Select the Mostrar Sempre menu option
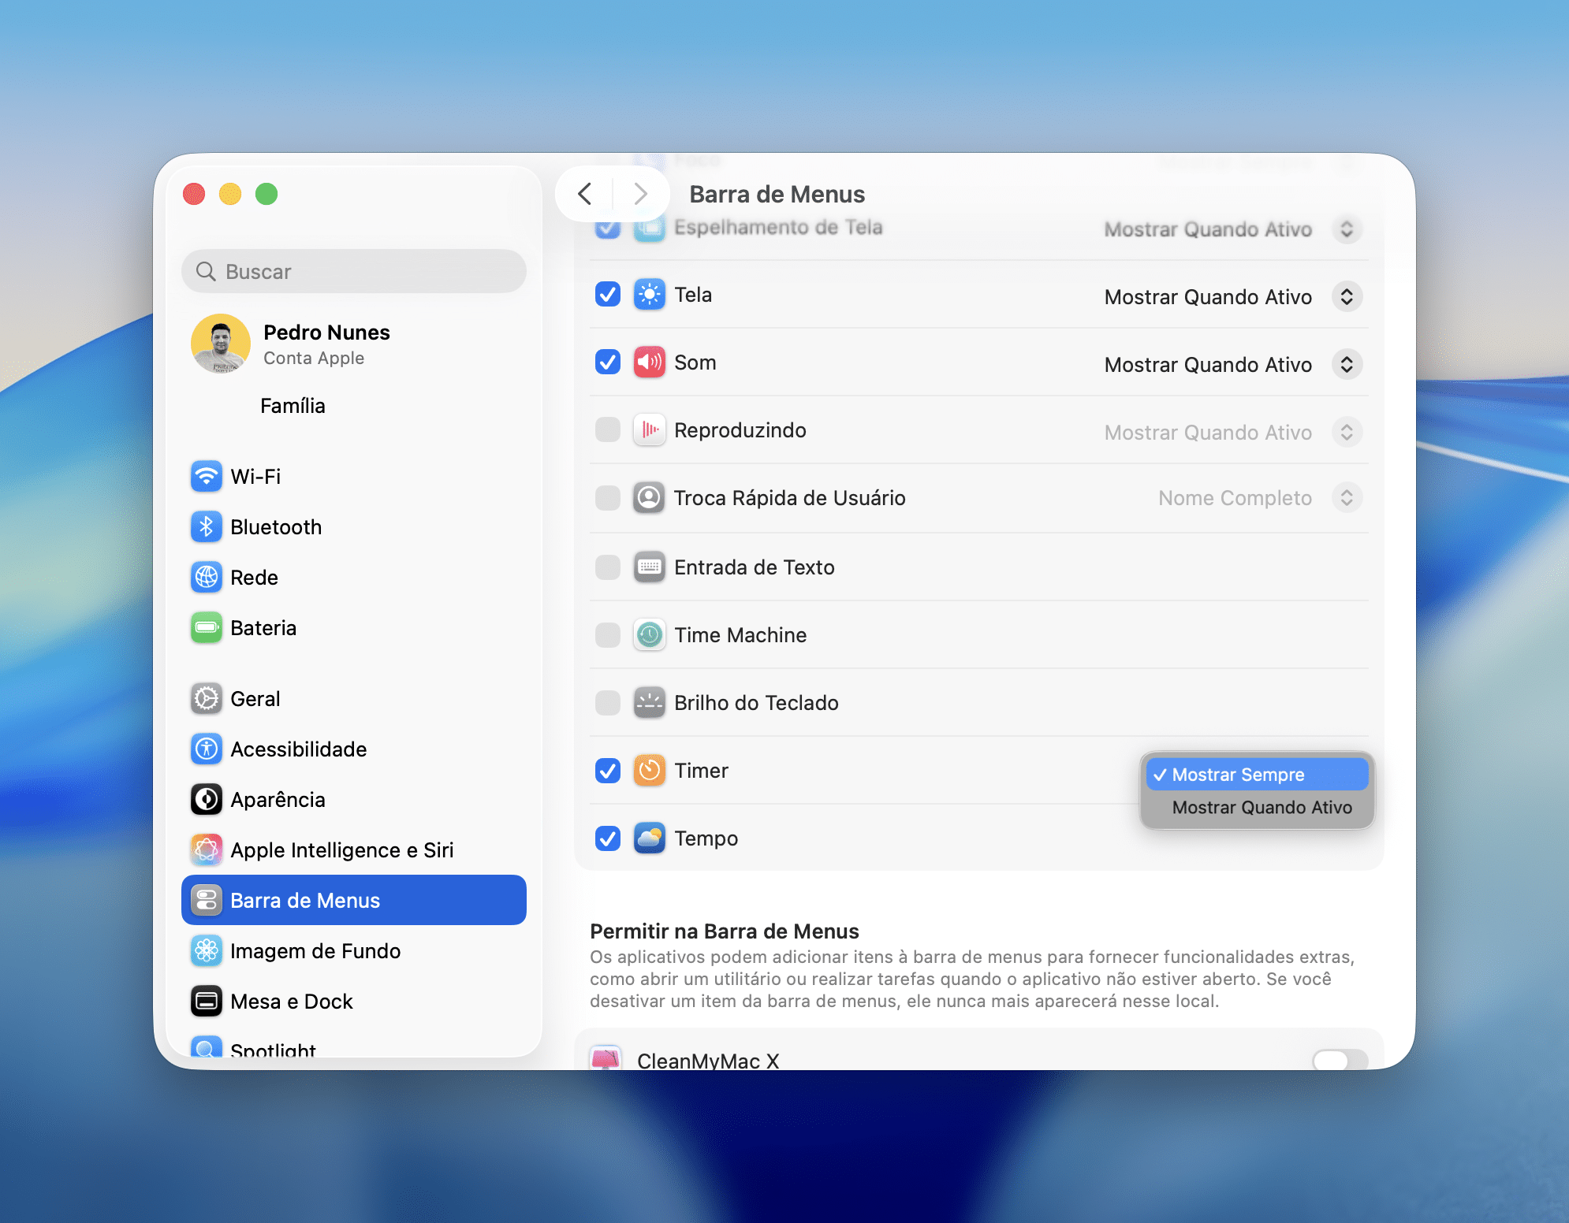The height and width of the screenshot is (1223, 1569). [1258, 775]
